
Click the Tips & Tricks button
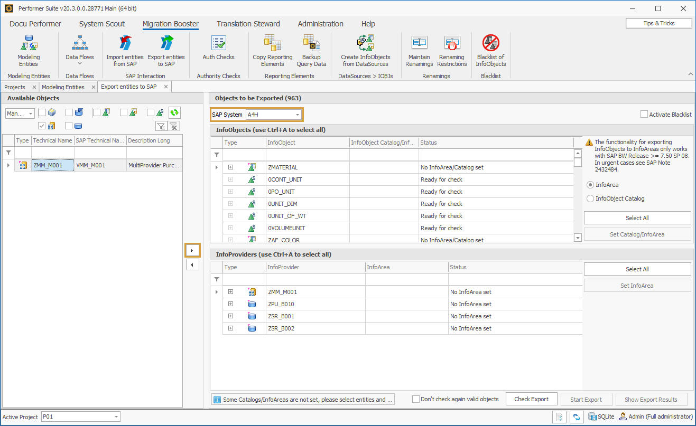point(658,23)
